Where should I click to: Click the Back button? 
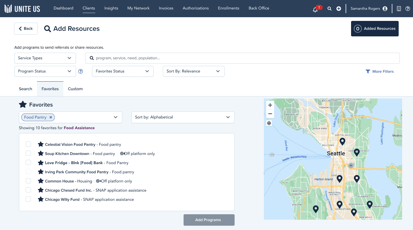[x=26, y=29]
